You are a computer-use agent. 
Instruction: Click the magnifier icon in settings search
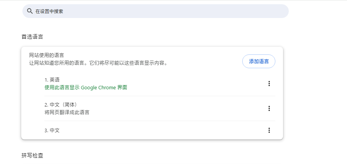point(30,11)
